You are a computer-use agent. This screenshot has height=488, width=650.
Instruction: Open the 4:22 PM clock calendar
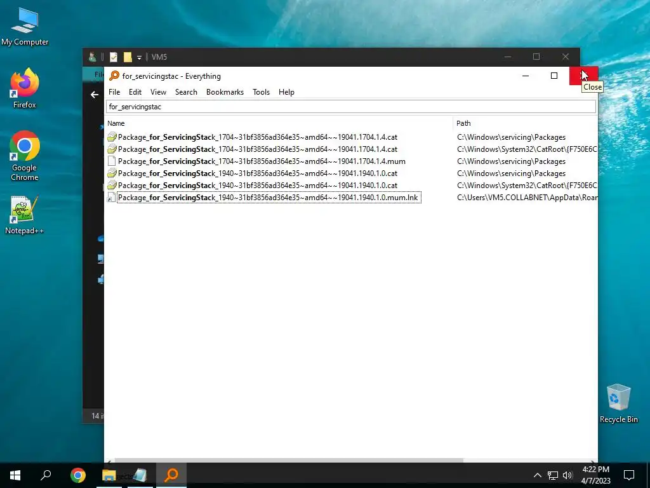point(595,475)
